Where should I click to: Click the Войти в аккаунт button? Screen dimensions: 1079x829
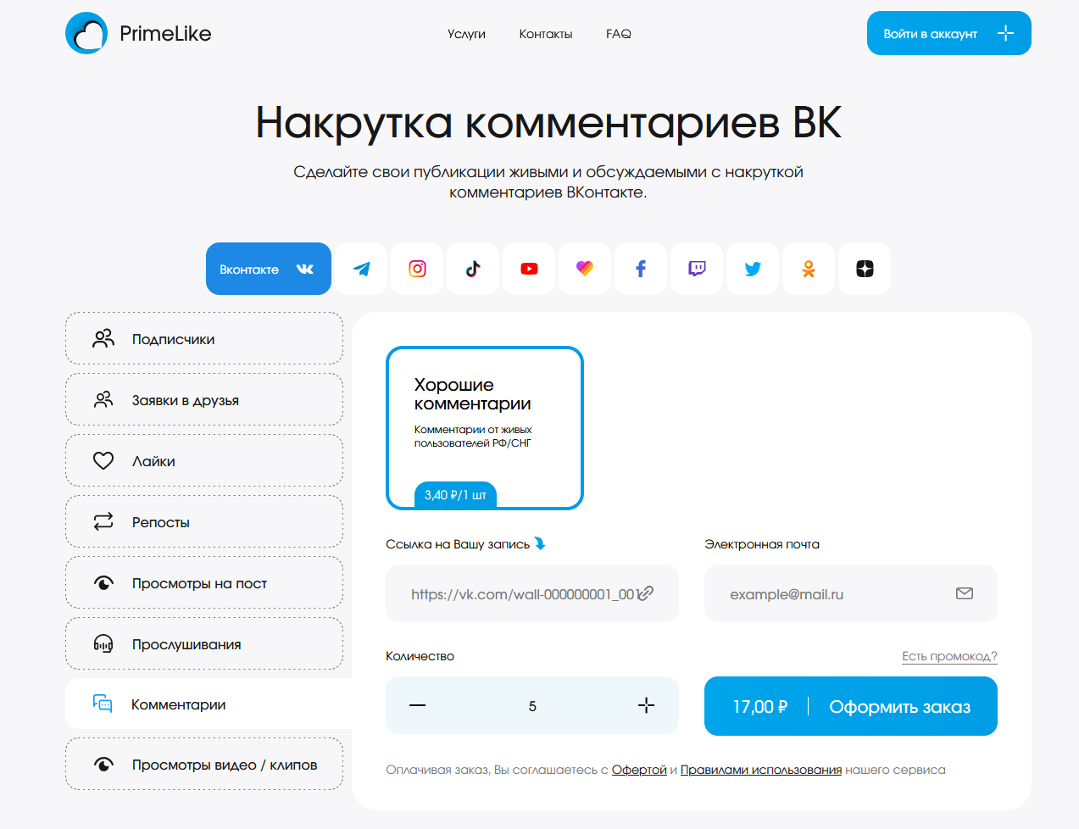(x=949, y=33)
